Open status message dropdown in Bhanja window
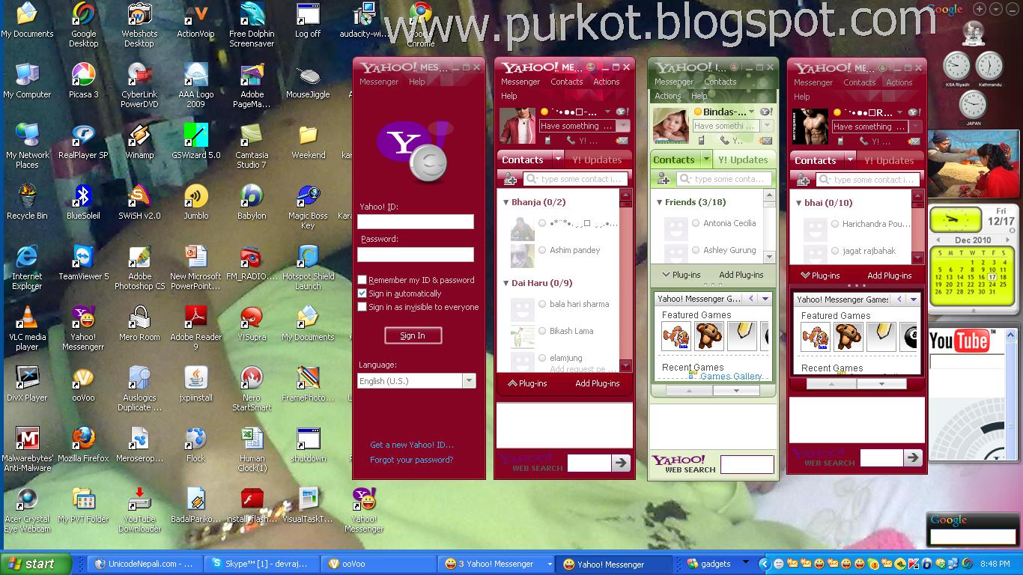This screenshot has height=575, width=1023. [x=623, y=127]
